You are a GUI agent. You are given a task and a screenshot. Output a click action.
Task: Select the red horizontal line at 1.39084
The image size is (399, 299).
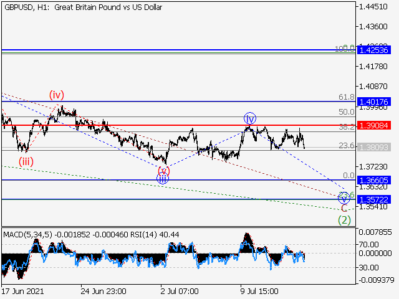(x=178, y=125)
